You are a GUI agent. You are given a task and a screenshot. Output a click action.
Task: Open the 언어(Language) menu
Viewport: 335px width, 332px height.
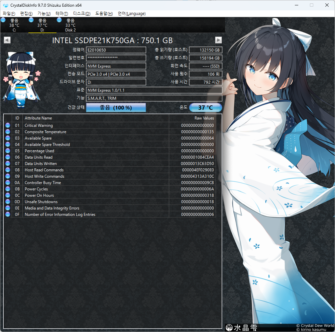click(x=132, y=14)
